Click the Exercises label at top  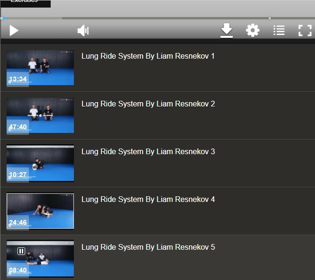(x=25, y=2)
